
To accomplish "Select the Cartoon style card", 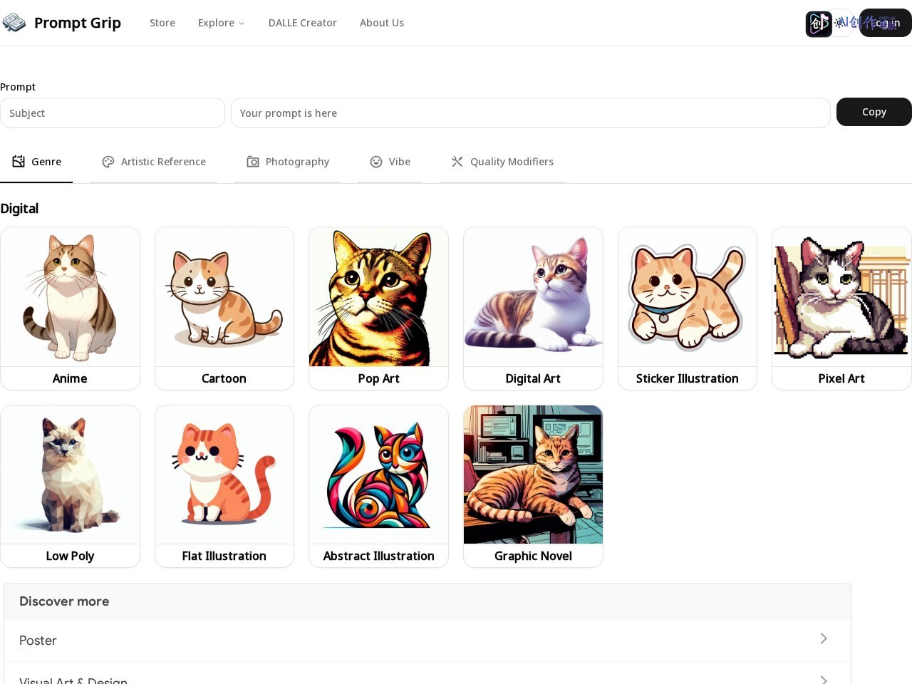I will (224, 309).
